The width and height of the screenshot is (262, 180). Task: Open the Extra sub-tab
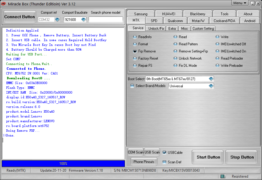click(x=172, y=29)
